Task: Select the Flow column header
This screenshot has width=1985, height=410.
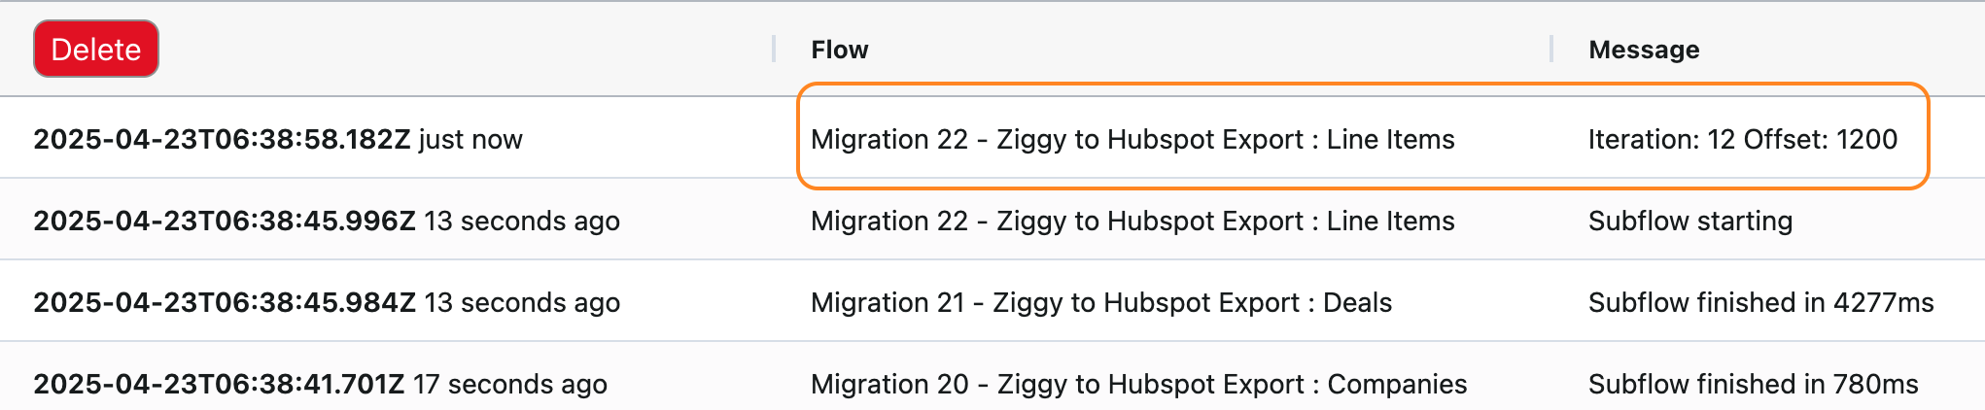Action: [840, 50]
